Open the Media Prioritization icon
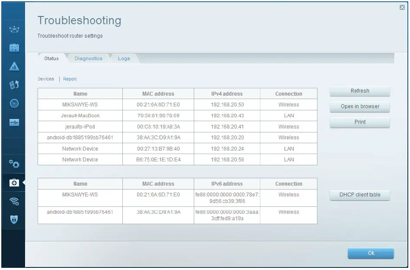The image size is (410, 270). pos(14,85)
